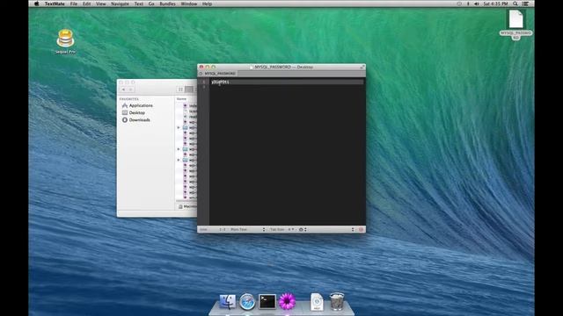The height and width of the screenshot is (316, 563).
Task: Open the Navigate menu
Action: click(120, 4)
